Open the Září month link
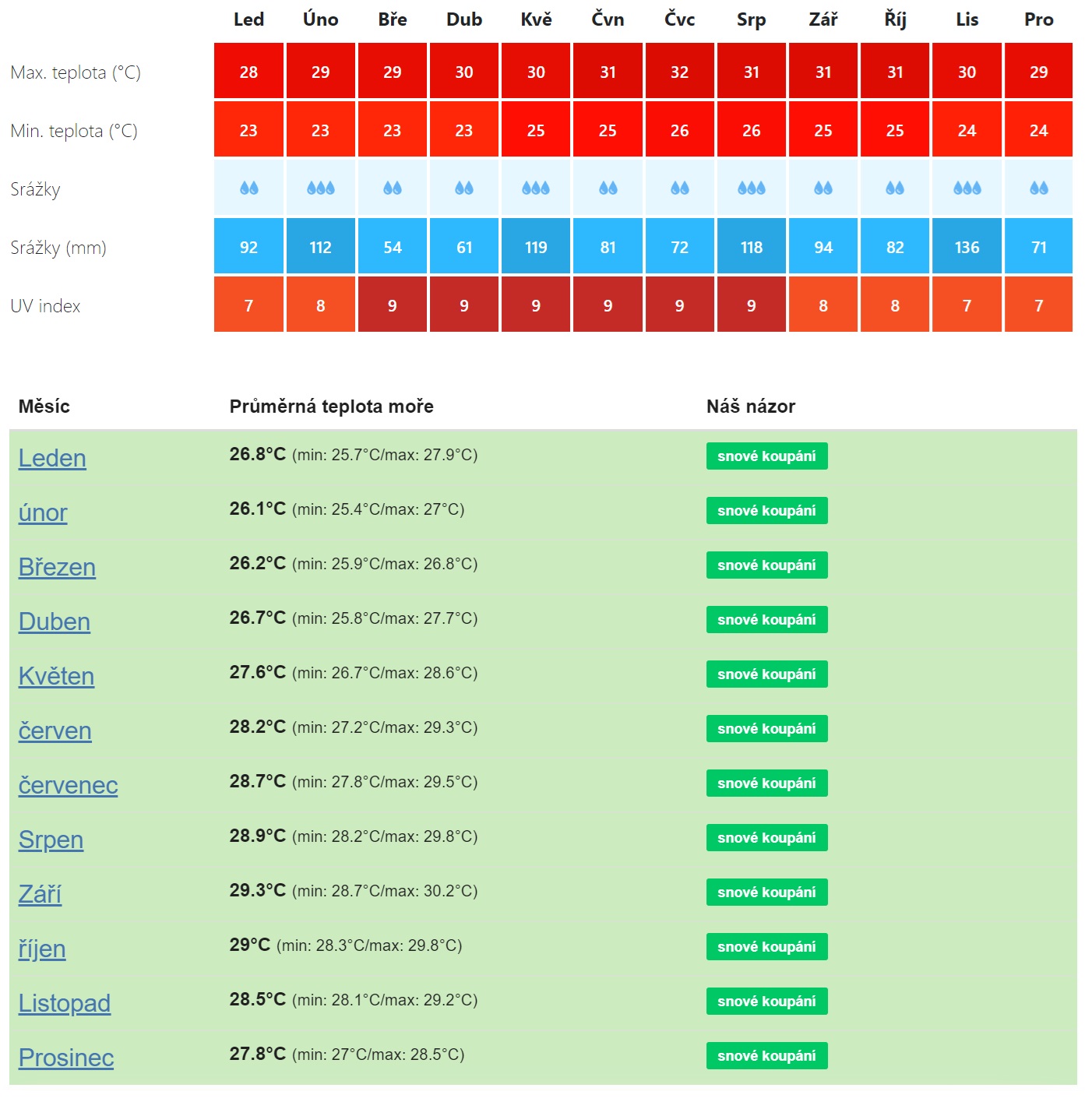1085x1102 pixels. click(40, 894)
